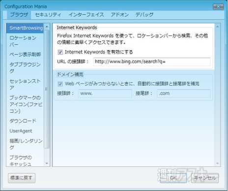Open 描画/レンダリング in the sidebar

25,144
